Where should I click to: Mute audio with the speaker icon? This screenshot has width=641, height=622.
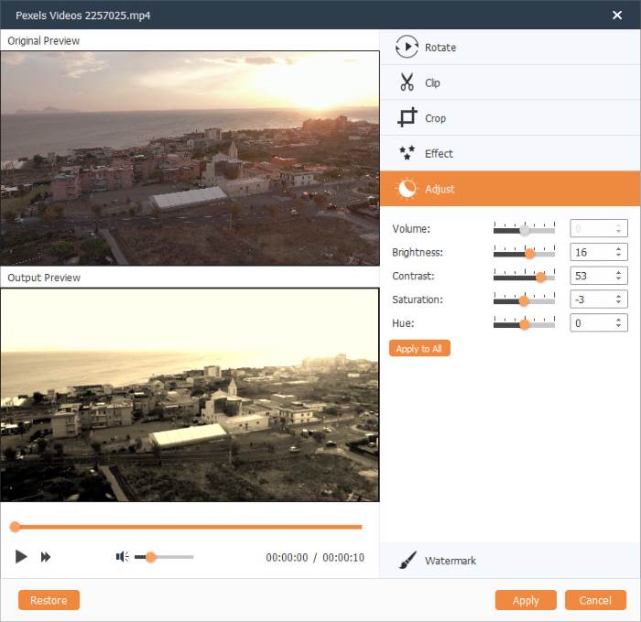click(x=122, y=557)
